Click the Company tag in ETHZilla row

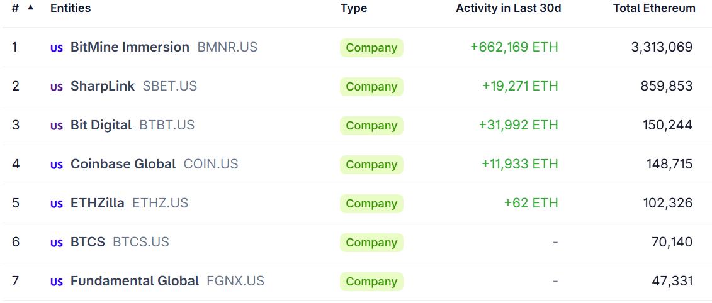371,204
